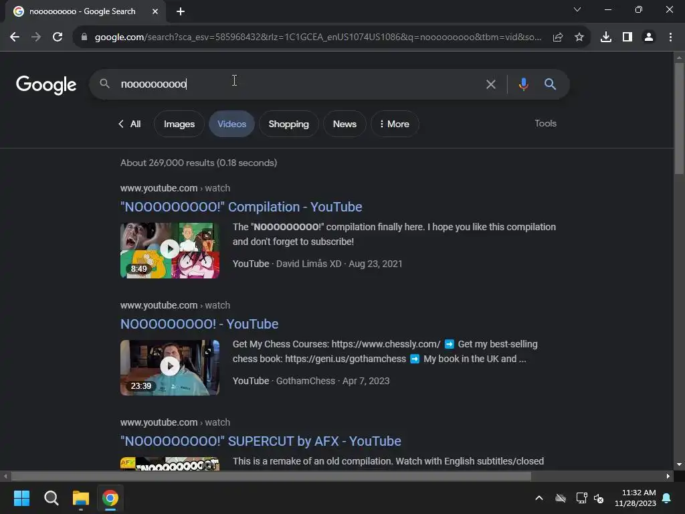The height and width of the screenshot is (514, 685).
Task: Open Chrome profile avatar icon
Action: [x=649, y=37]
